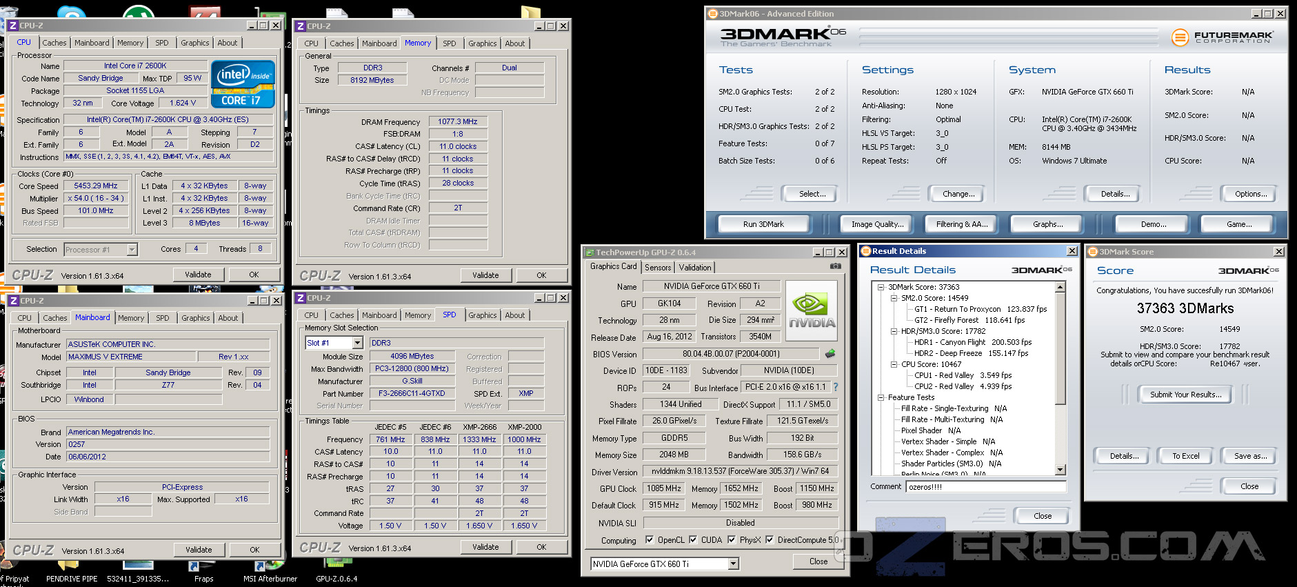Click the Image Quality... button
The height and width of the screenshot is (587, 1297).
877,224
